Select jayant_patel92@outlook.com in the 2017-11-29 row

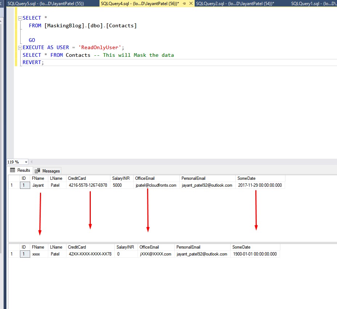[207, 185]
